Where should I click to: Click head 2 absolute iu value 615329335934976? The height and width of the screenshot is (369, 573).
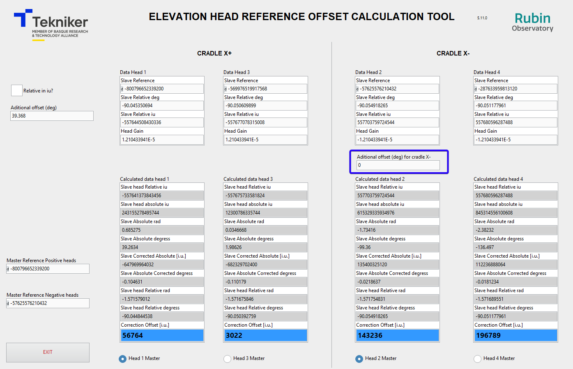397,213
